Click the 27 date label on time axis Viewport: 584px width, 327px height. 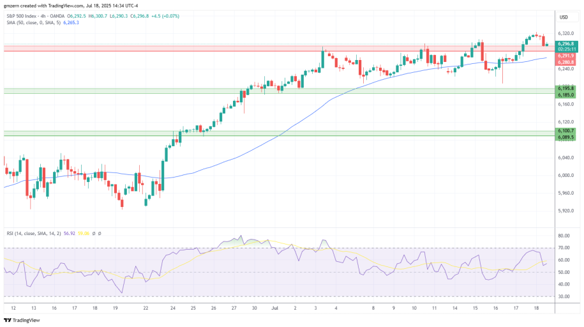click(x=234, y=308)
